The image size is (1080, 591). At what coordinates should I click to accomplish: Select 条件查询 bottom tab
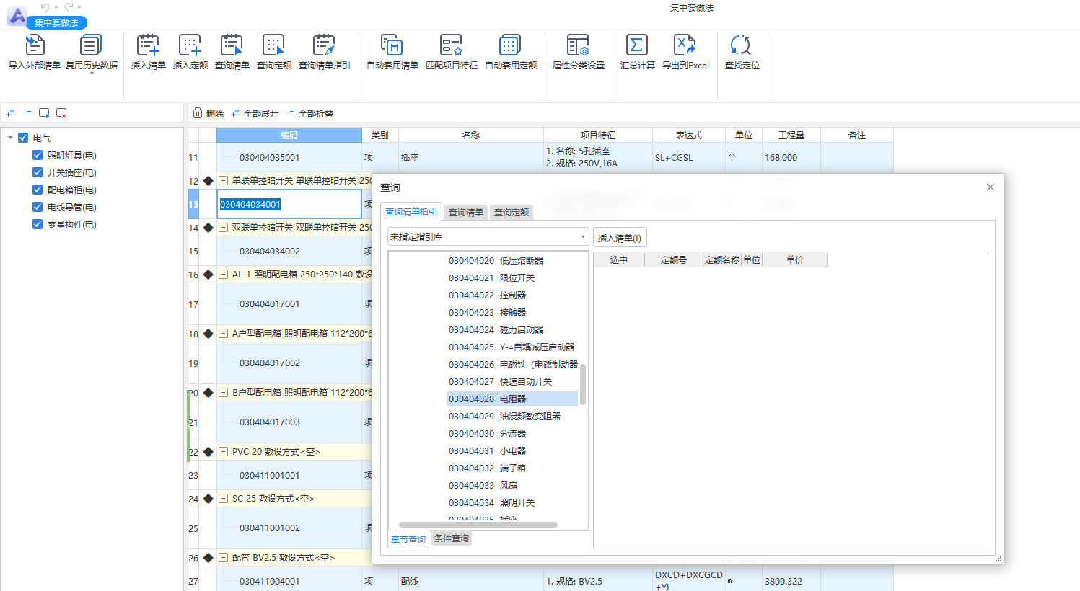tap(452, 538)
